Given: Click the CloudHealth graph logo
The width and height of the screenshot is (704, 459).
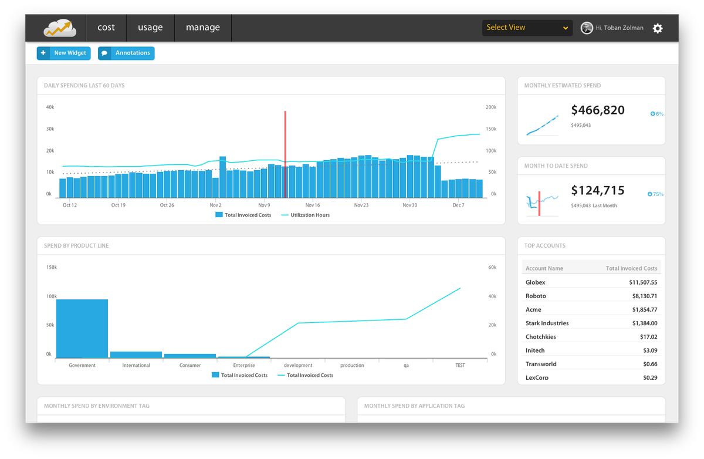Looking at the screenshot, I should pos(59,27).
